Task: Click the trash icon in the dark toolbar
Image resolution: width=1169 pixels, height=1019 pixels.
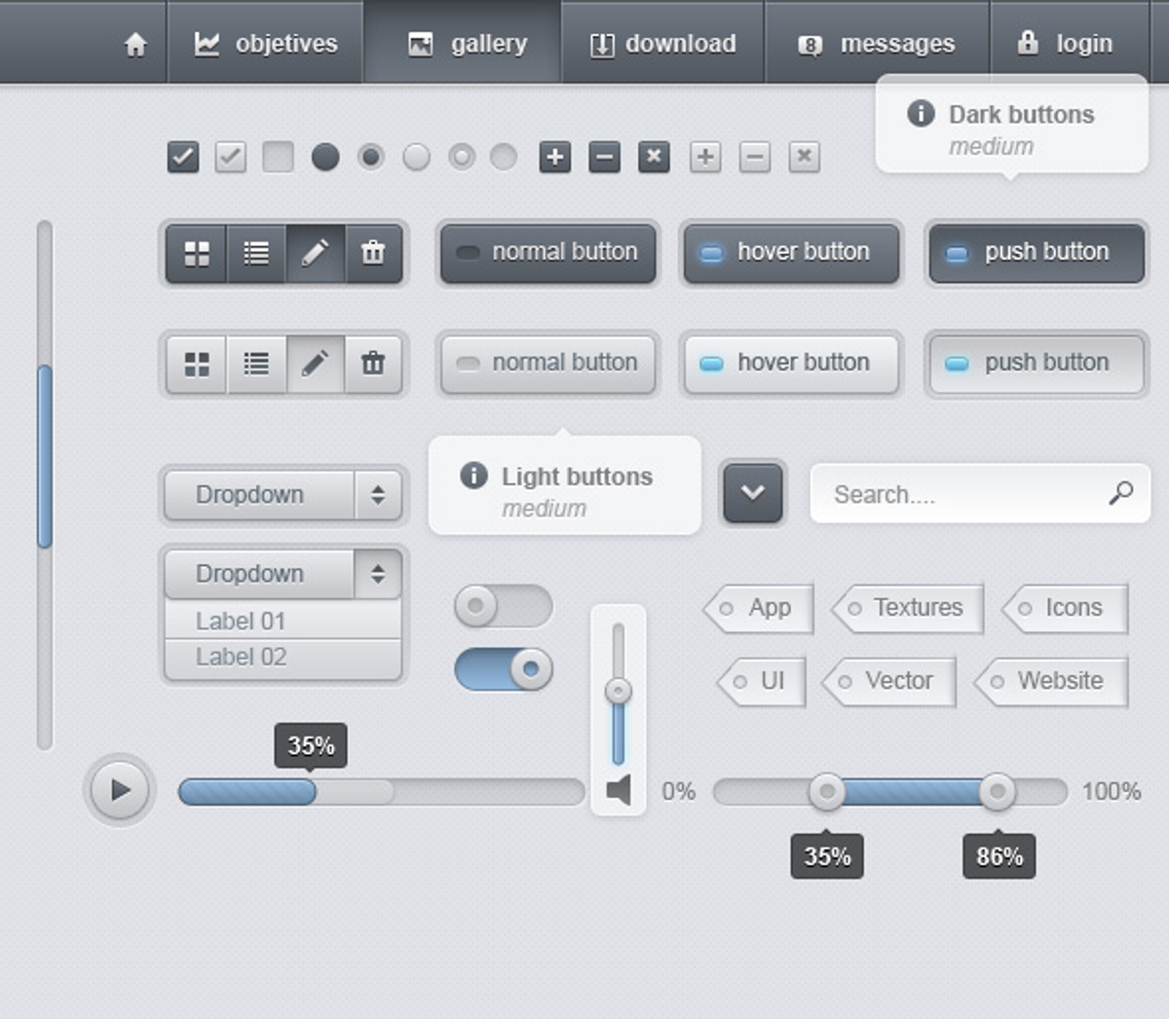Action: (373, 253)
